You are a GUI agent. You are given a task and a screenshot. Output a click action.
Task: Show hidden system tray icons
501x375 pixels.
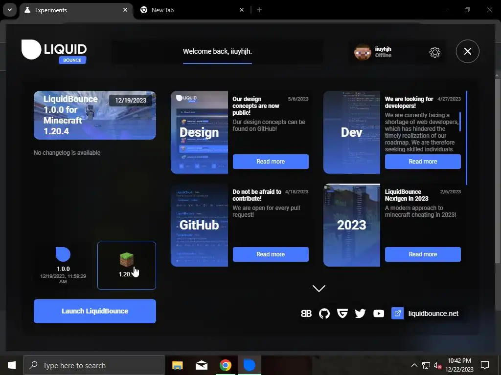pos(414,365)
